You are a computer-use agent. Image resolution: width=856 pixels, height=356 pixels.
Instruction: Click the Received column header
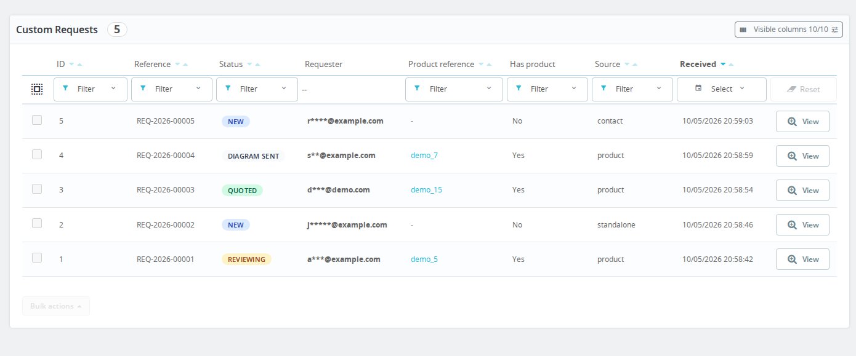[698, 64]
